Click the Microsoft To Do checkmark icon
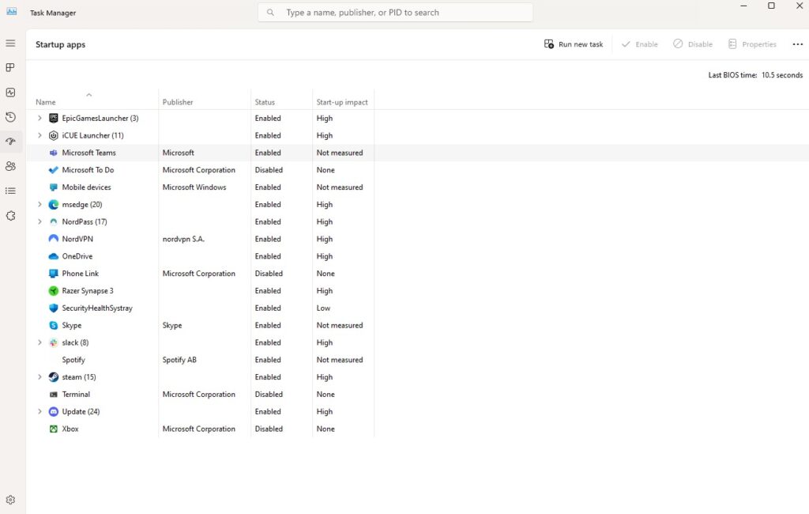 tap(53, 170)
